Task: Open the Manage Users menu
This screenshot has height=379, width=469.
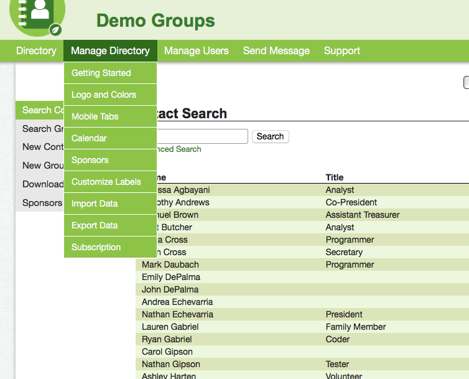Action: [x=196, y=51]
